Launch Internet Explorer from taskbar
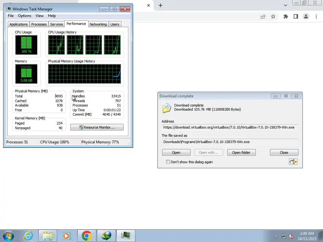323x242 pixels. 28,236
